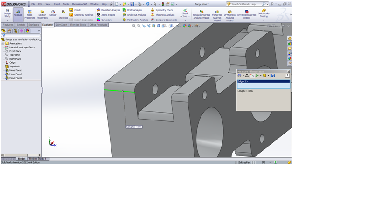Open the ConfigurationManager tab icon
The width and height of the screenshot is (382, 214).
coord(15,31)
